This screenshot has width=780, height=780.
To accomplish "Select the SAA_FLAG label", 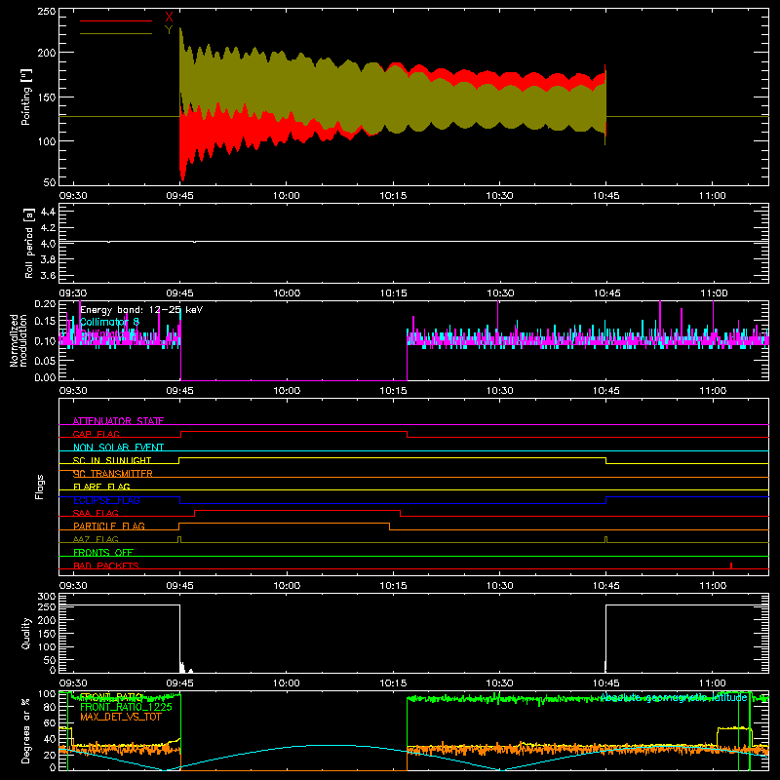I will [96, 513].
